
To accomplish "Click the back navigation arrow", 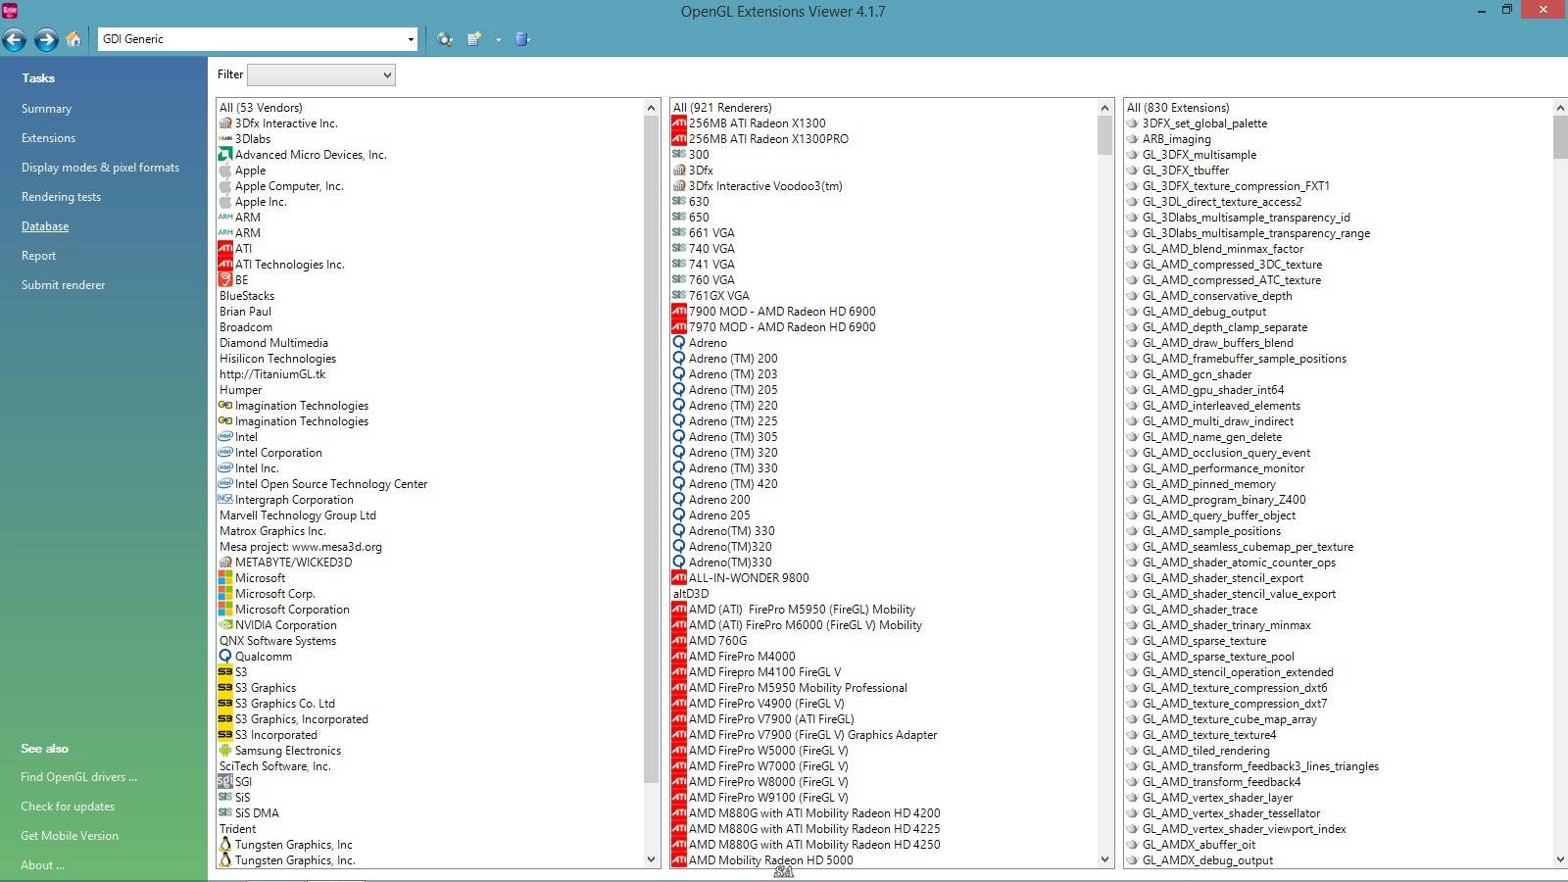I will [x=15, y=40].
